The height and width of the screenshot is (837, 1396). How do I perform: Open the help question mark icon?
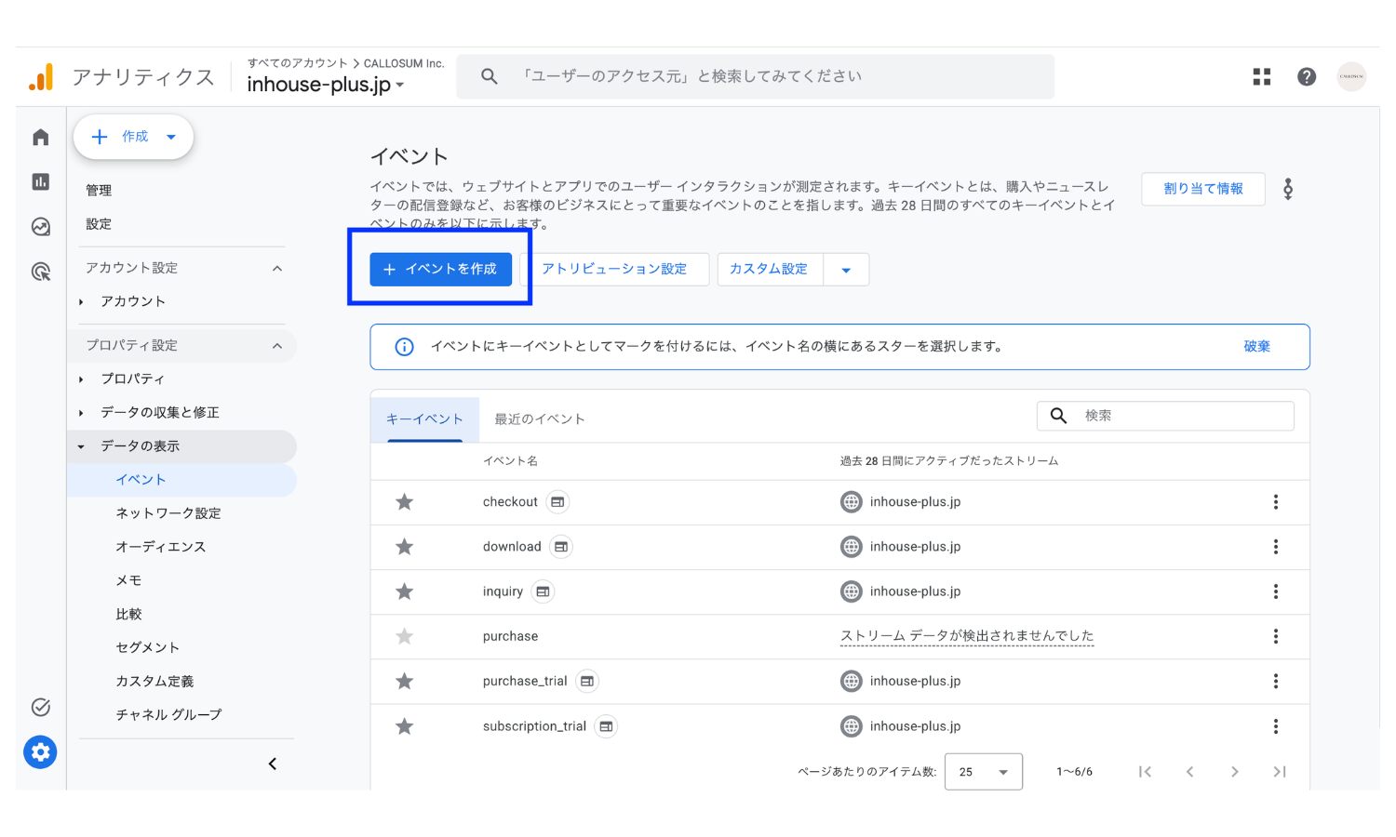(x=1307, y=77)
